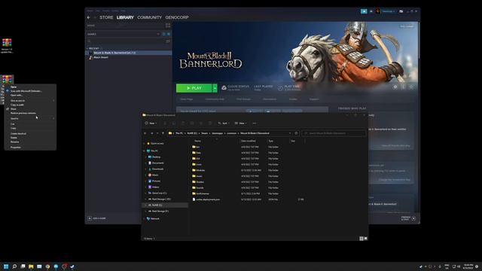
Task: Click the steamapps breadcrumb in address bar
Action: [218, 133]
